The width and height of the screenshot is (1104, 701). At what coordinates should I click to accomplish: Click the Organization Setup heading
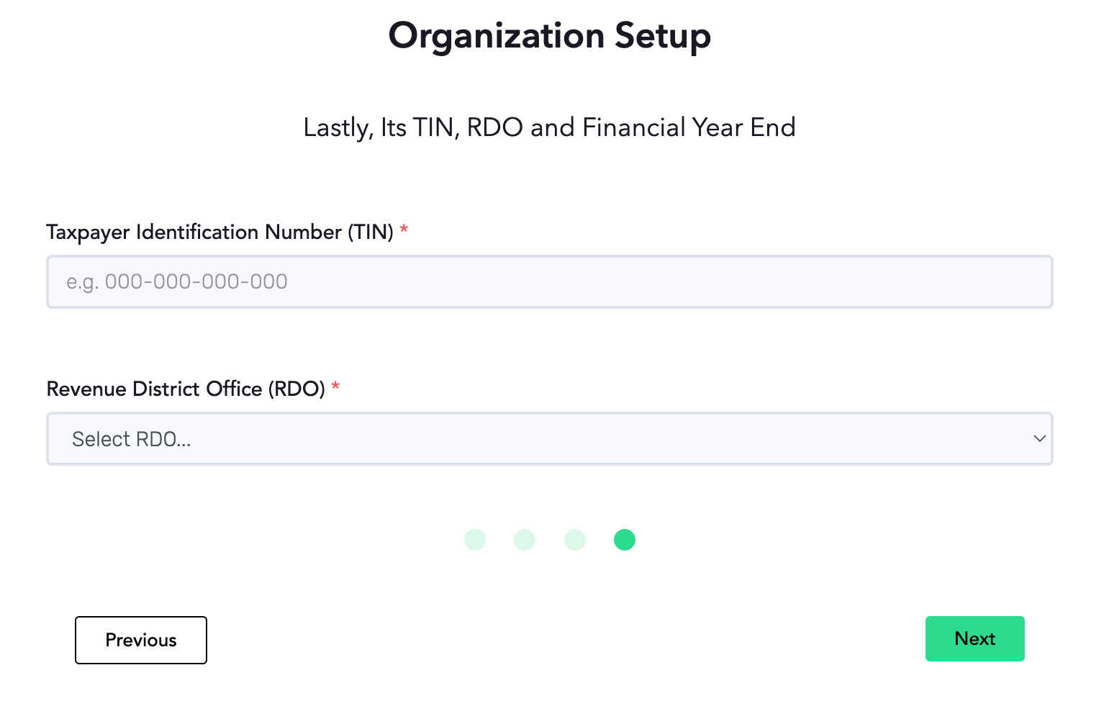pyautogui.click(x=550, y=37)
